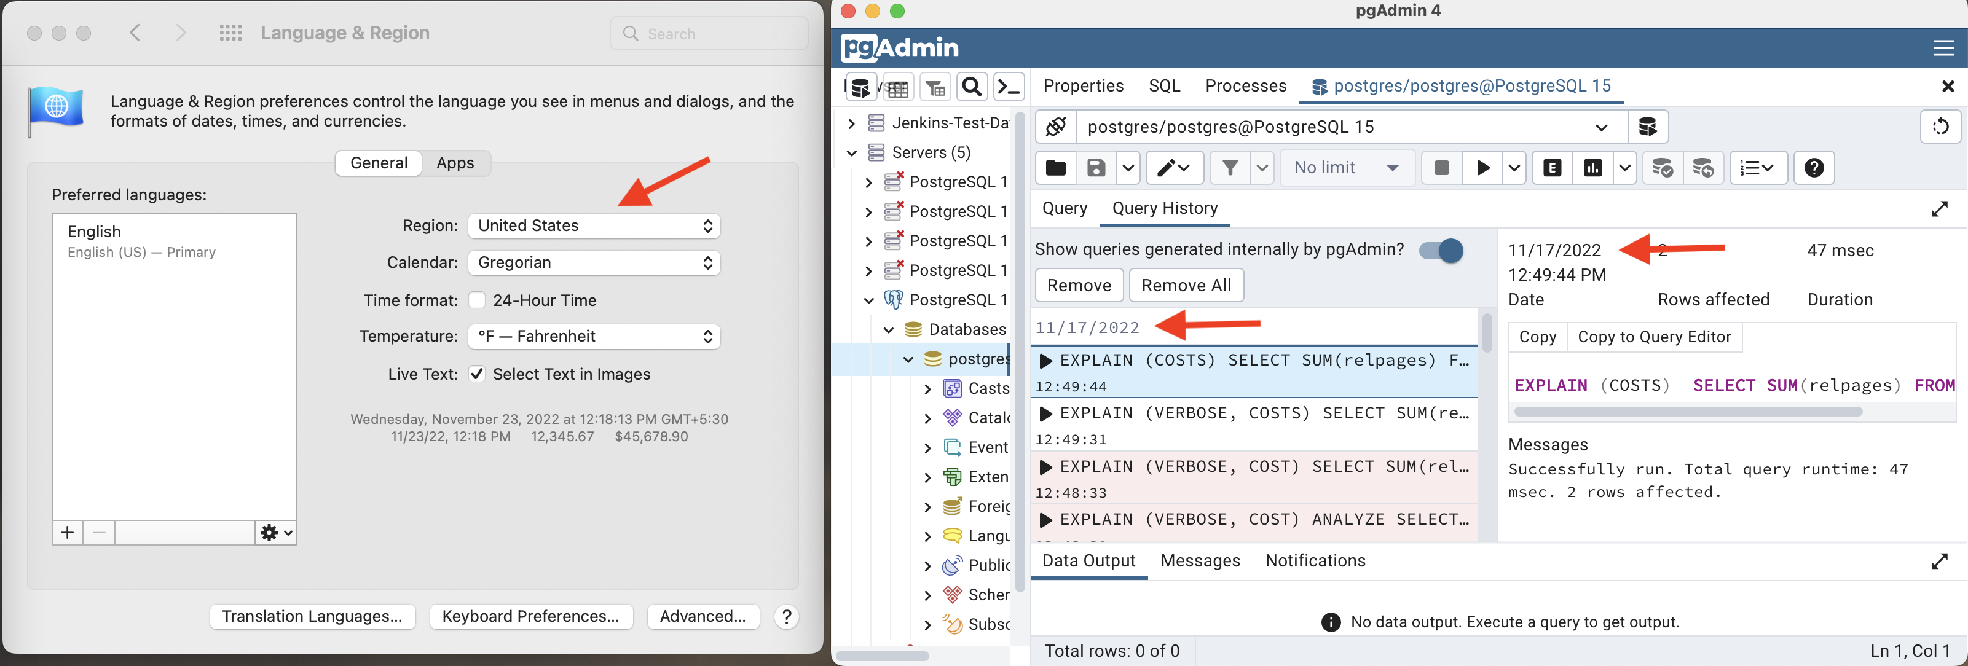Collapse the Servers (5) tree item

pyautogui.click(x=852, y=152)
